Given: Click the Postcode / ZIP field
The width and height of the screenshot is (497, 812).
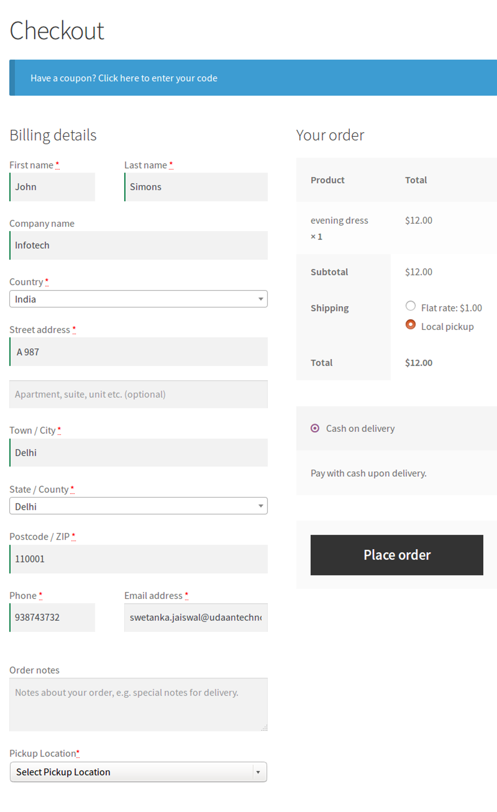Looking at the screenshot, I should pos(138,559).
